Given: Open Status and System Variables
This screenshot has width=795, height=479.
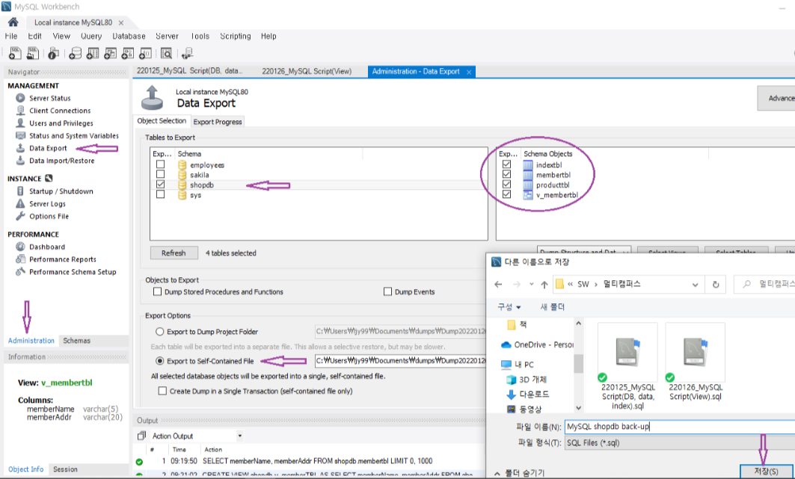Looking at the screenshot, I should tap(73, 136).
